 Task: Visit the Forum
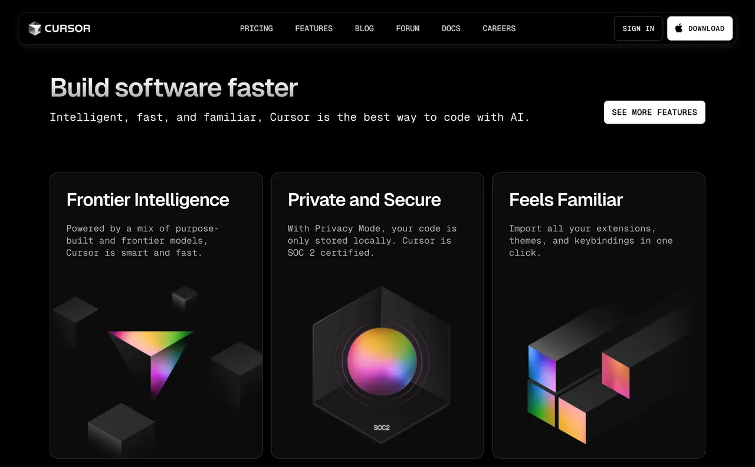pyautogui.click(x=408, y=28)
